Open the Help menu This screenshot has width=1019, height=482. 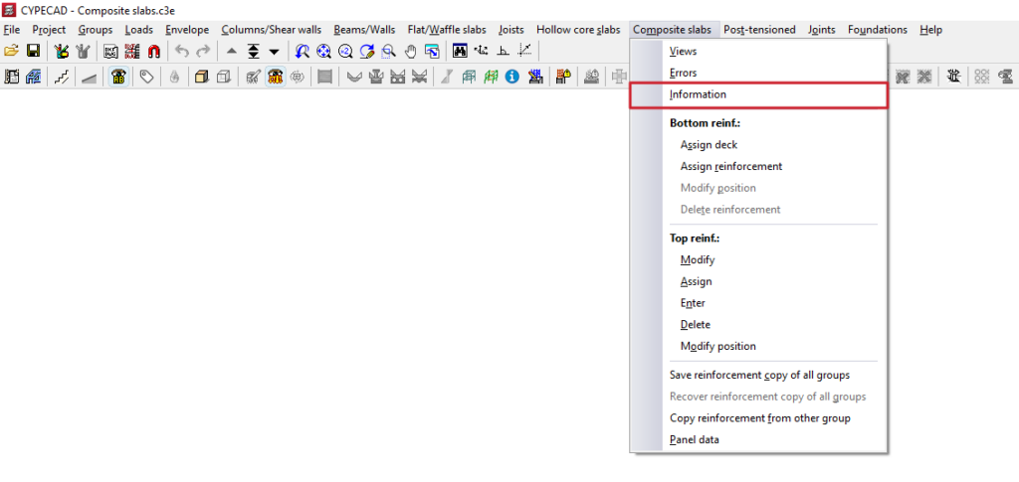point(931,30)
